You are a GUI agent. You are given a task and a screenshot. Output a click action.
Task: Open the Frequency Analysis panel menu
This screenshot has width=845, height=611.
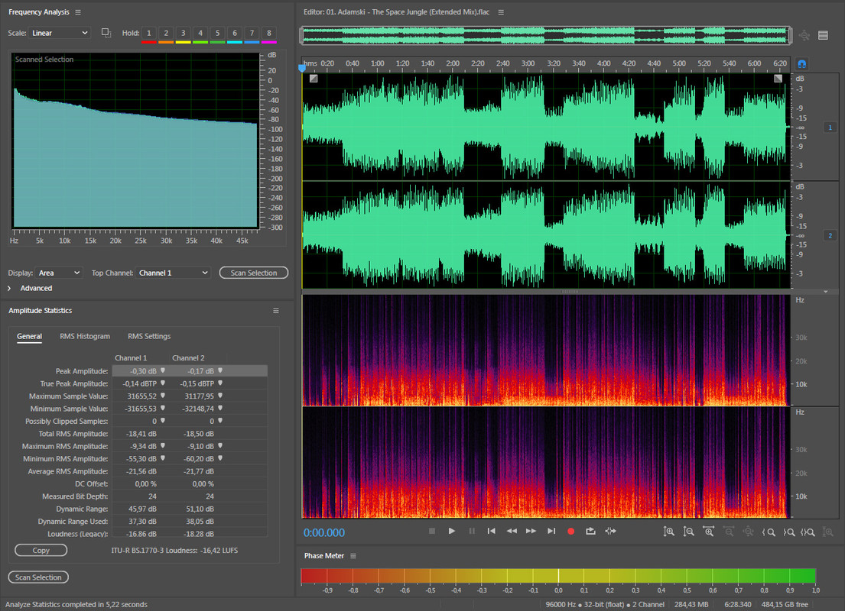[x=78, y=12]
